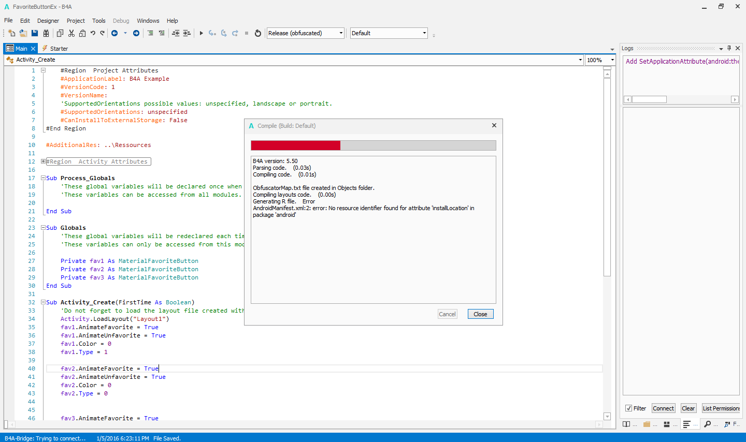The width and height of the screenshot is (746, 442).
Task: Click the Paste toolbar icon
Action: tap(82, 33)
